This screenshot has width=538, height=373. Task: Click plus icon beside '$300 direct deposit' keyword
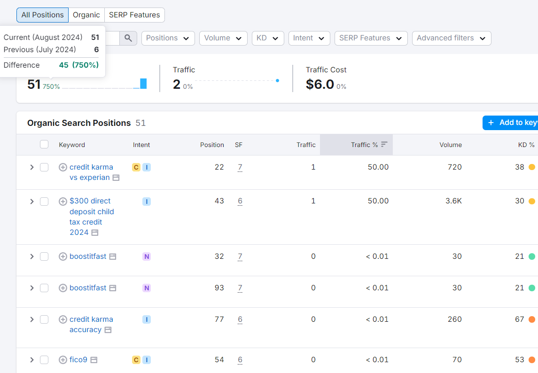[x=63, y=202]
